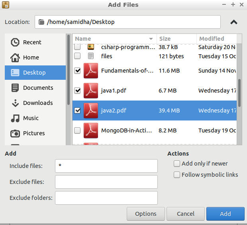Click the Options button
Image resolution: width=247 pixels, height=225 pixels.
tap(146, 214)
